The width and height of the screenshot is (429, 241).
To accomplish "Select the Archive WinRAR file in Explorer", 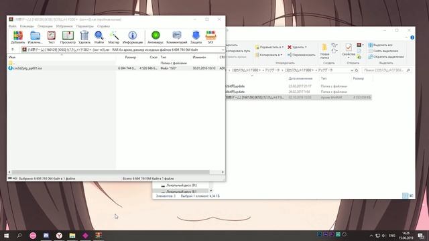I will 298,97.
